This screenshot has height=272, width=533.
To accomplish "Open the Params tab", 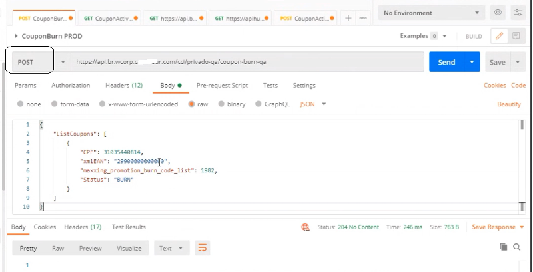I will pyautogui.click(x=25, y=86).
